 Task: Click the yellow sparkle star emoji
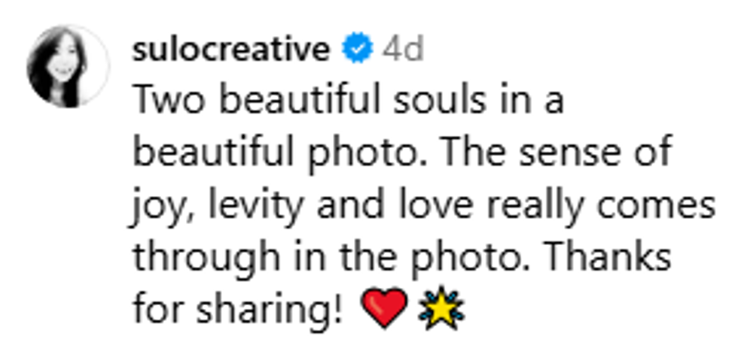coord(442,309)
